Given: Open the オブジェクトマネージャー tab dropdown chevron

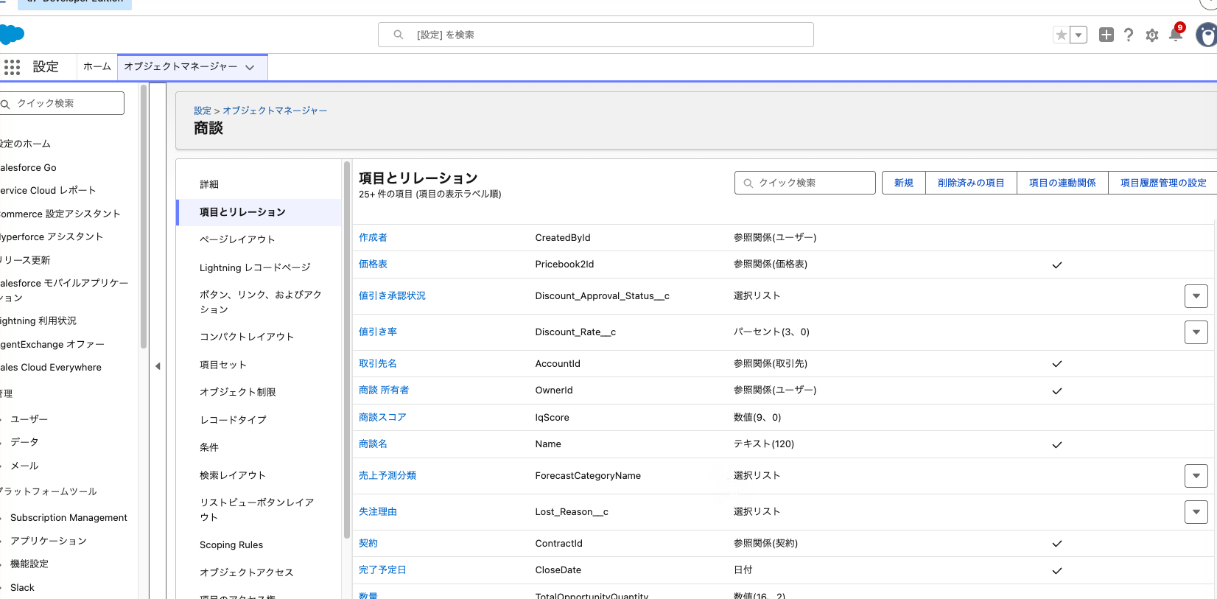Looking at the screenshot, I should (250, 67).
